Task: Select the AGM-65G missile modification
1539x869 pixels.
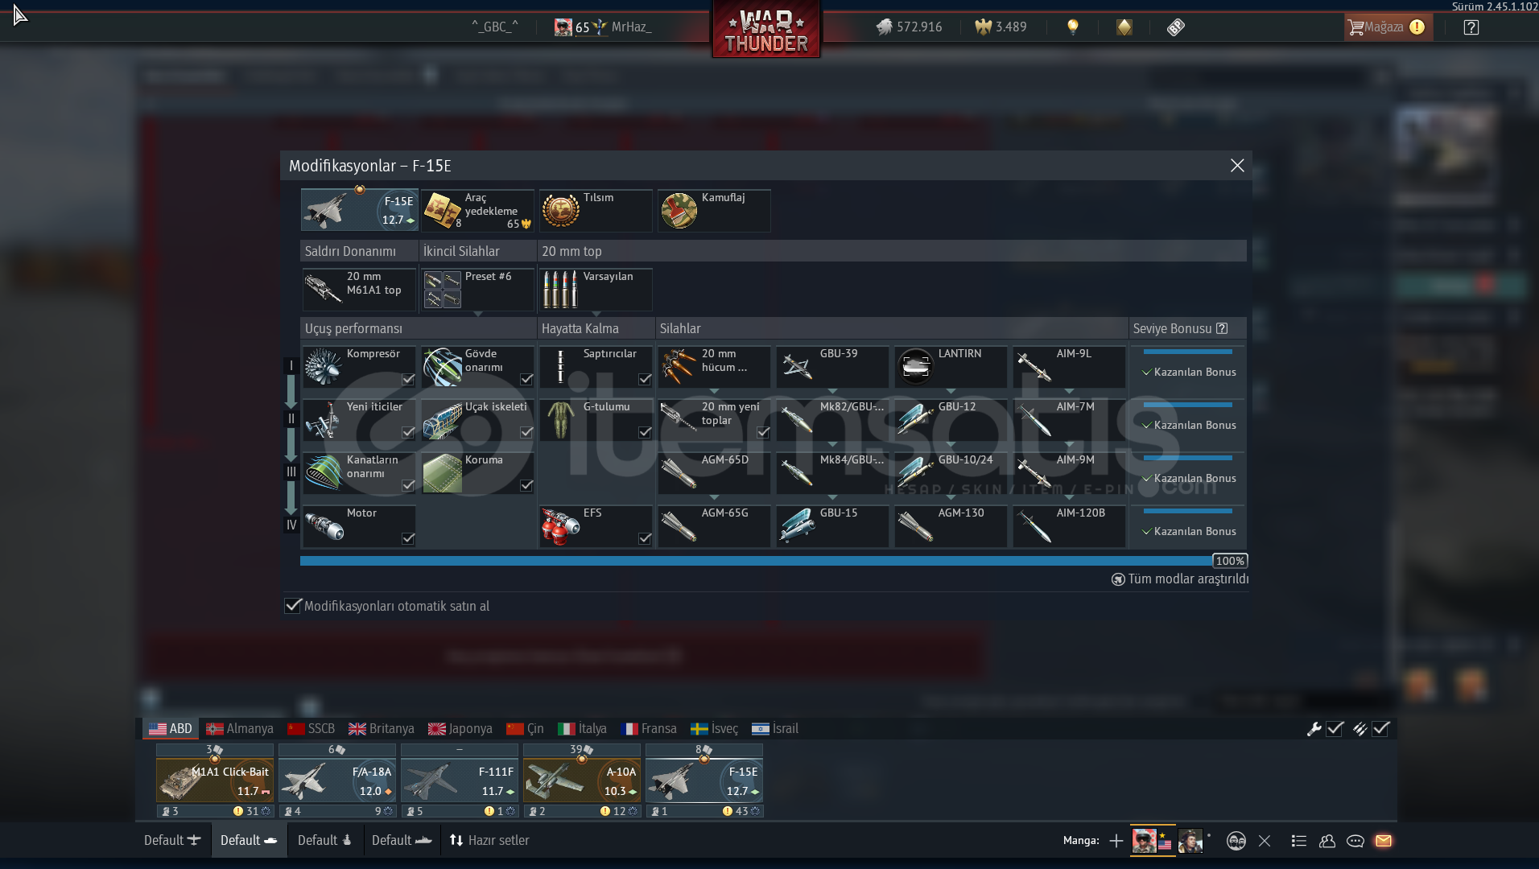Action: coord(714,526)
